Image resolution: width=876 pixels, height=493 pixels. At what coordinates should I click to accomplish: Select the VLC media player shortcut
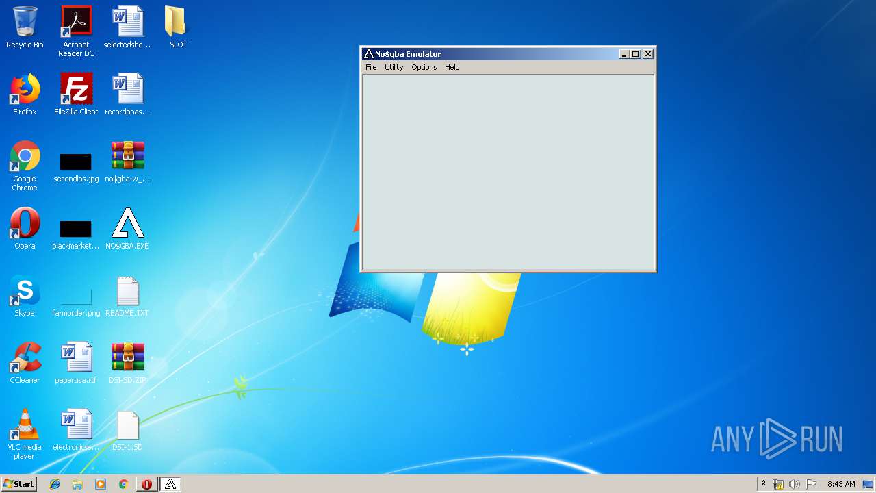(25, 434)
